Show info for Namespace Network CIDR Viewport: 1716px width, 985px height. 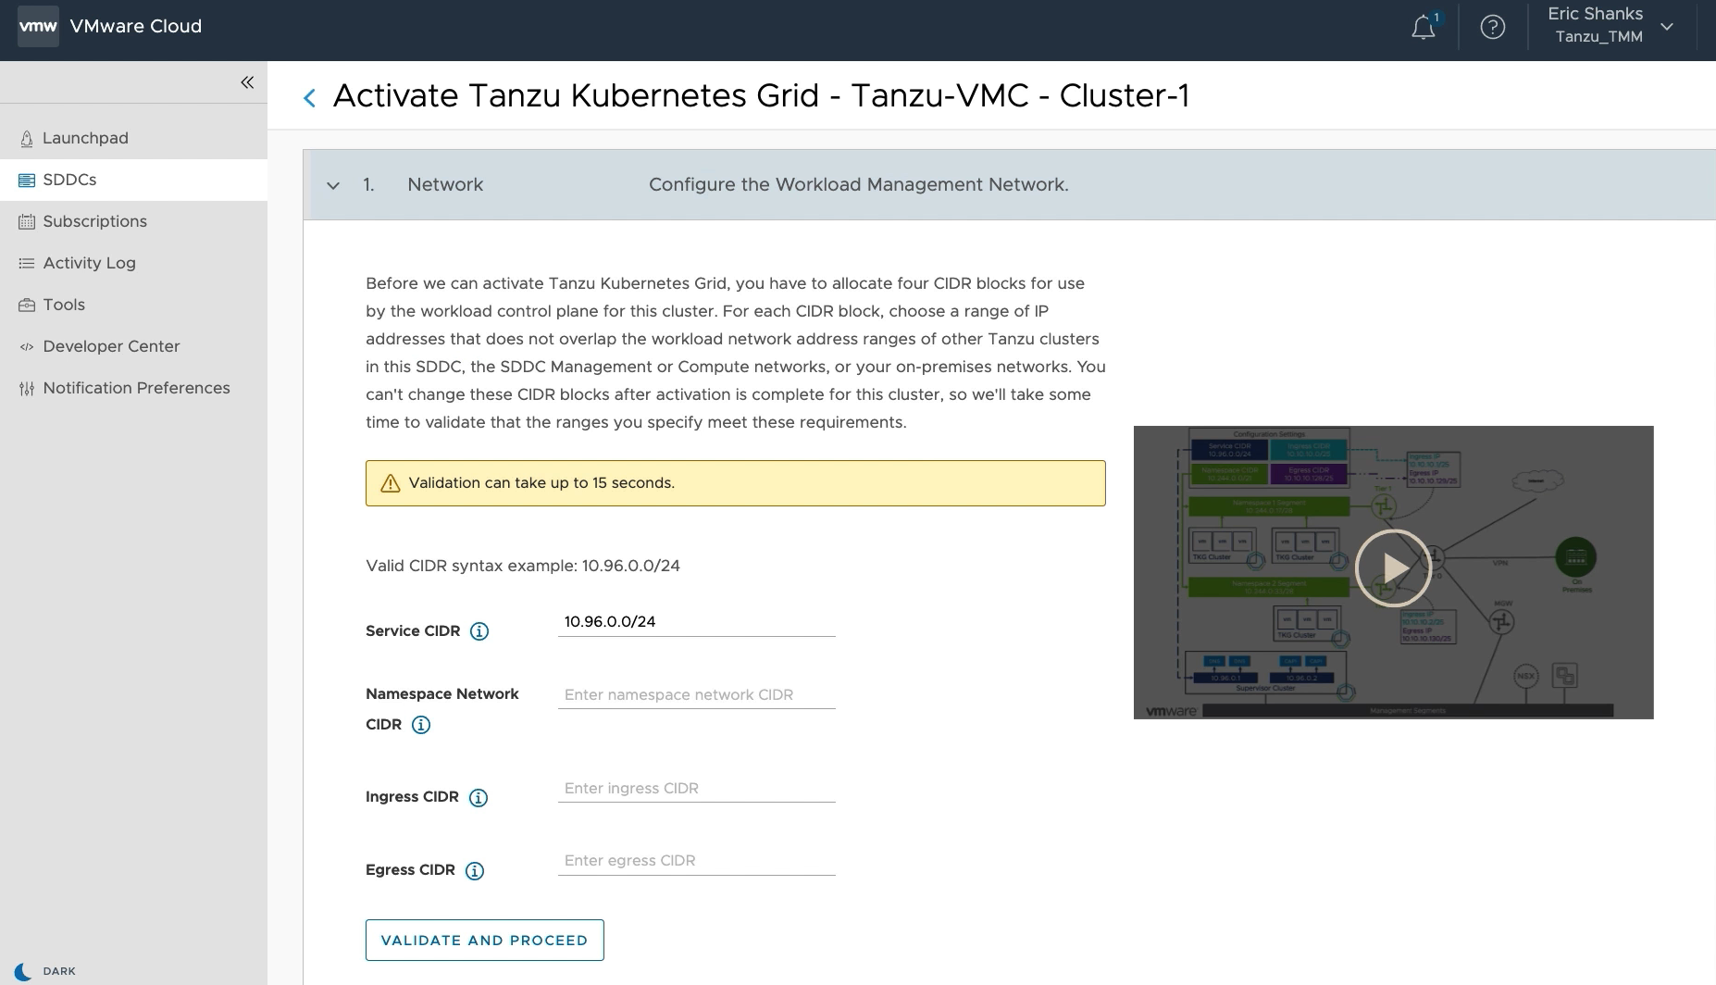[421, 725]
